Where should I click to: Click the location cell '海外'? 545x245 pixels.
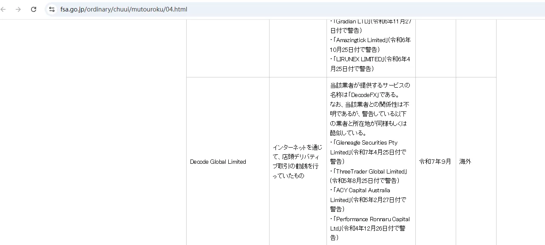[465, 162]
